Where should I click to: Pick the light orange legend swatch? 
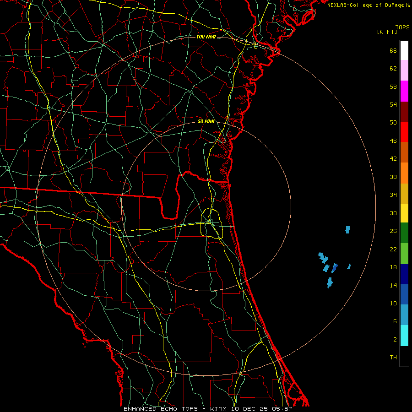[404, 173]
